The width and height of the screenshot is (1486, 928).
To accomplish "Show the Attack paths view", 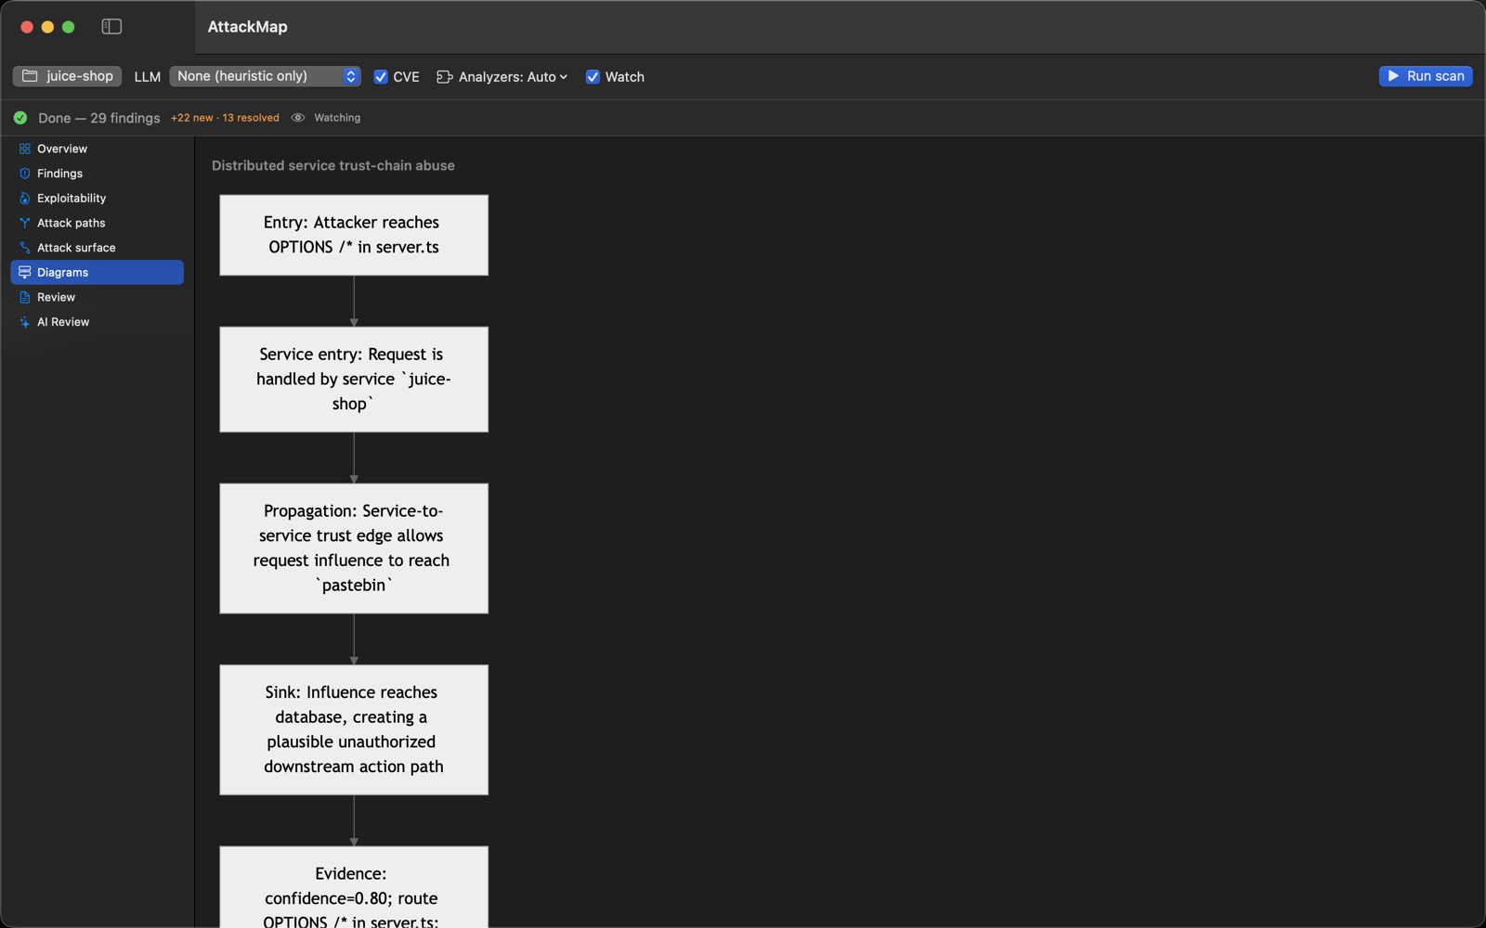I will tap(97, 223).
